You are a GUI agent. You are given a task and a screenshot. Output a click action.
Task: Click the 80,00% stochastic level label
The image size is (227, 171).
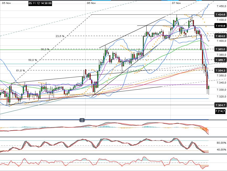point(218,143)
